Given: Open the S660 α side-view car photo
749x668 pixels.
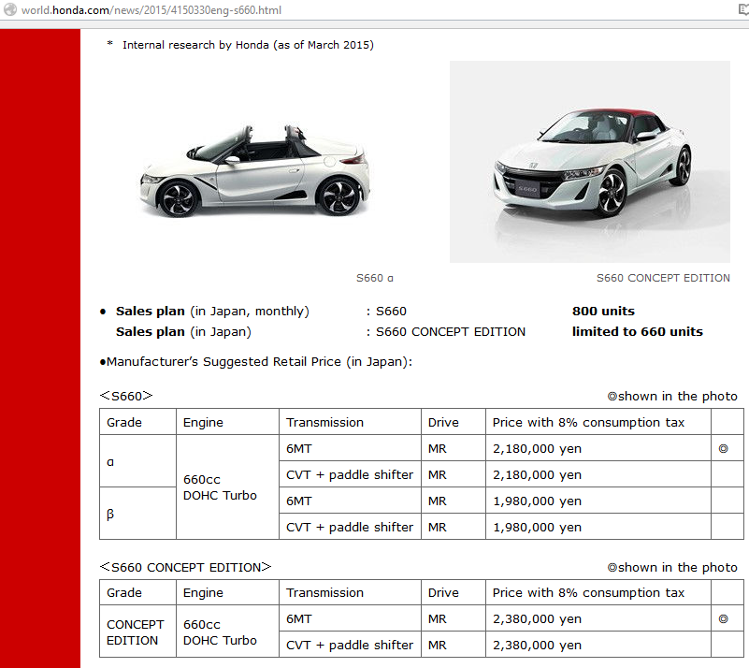Looking at the screenshot, I should pos(254,169).
